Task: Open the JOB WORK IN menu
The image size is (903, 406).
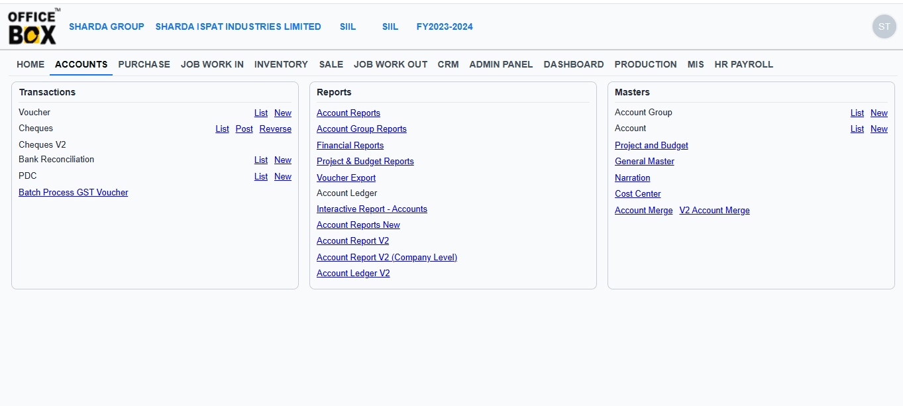Action: (x=212, y=64)
